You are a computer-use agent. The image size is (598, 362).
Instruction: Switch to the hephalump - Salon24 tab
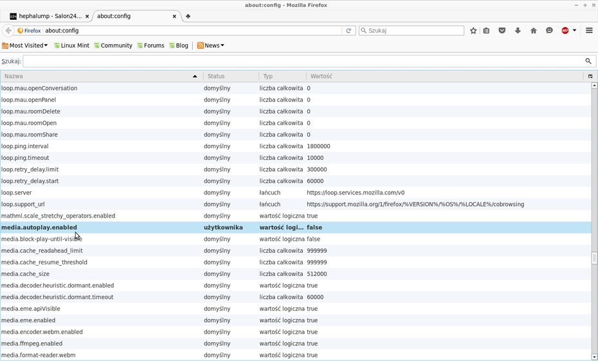pos(45,16)
